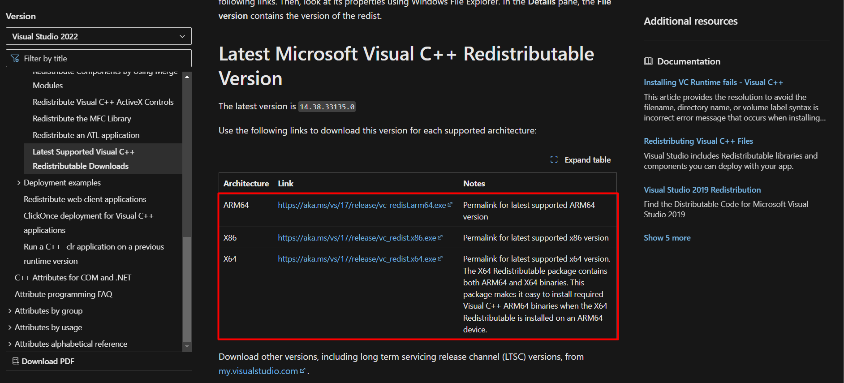Screen dimensions: 844x383
Task: Click the ARM64 architecture cell
Action: [236, 205]
